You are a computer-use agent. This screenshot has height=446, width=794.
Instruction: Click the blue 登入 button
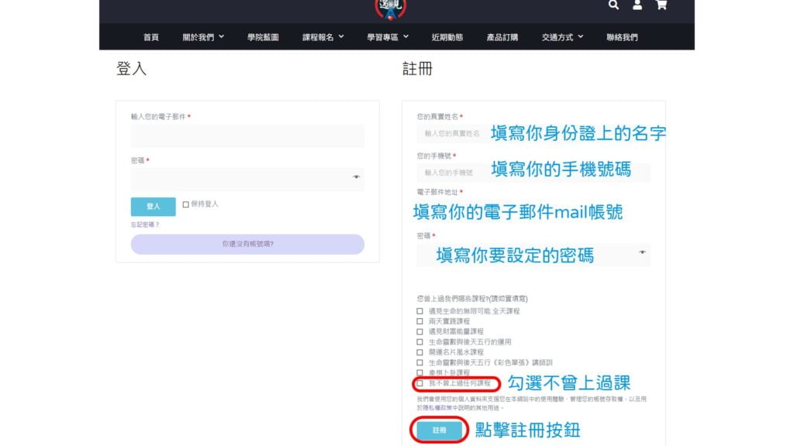(x=153, y=206)
